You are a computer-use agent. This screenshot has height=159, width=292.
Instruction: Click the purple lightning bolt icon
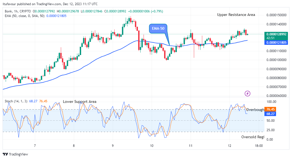(247, 93)
